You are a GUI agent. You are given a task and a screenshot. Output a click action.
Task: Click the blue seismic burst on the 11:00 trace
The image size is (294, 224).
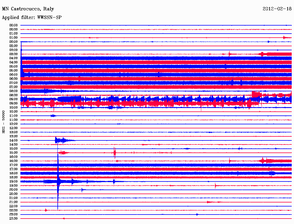pyautogui.click(x=53, y=116)
